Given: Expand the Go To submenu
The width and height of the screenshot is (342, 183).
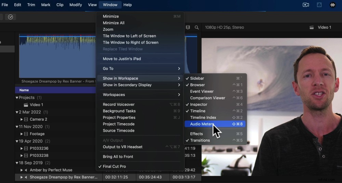Looking at the screenshot, I should 140,68.
